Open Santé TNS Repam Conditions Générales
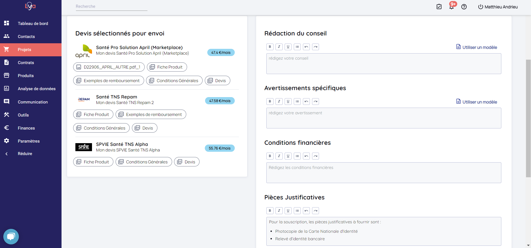 point(101,128)
